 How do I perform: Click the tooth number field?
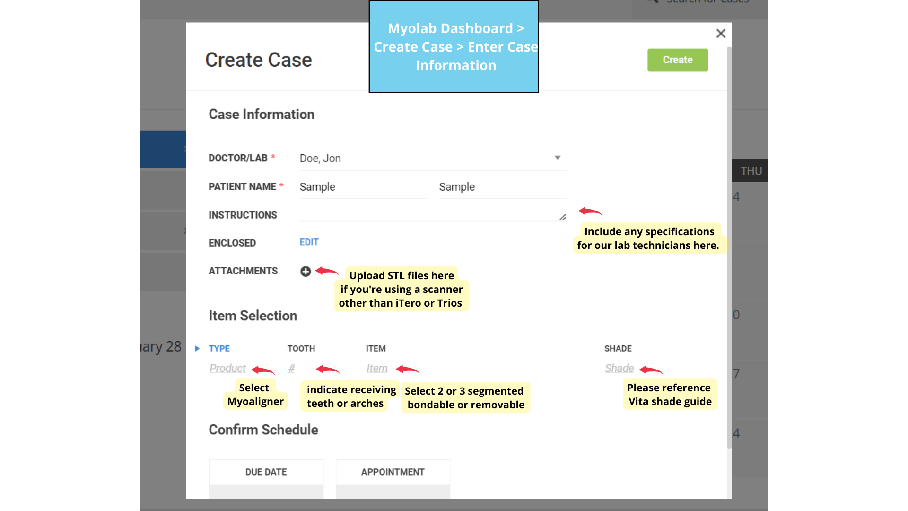coord(291,369)
